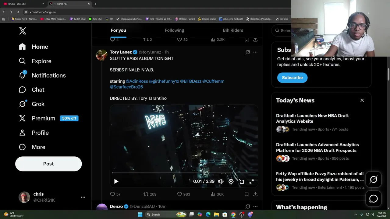Open the @Cuffemm mention link
This screenshot has height=219, width=390.
click(213, 81)
